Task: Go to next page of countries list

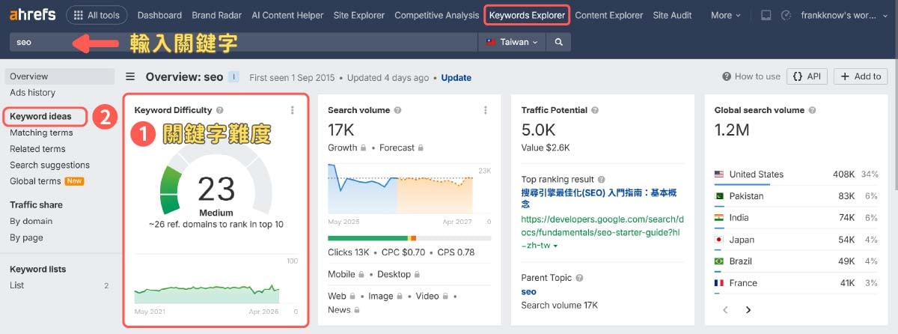Action: [748, 309]
